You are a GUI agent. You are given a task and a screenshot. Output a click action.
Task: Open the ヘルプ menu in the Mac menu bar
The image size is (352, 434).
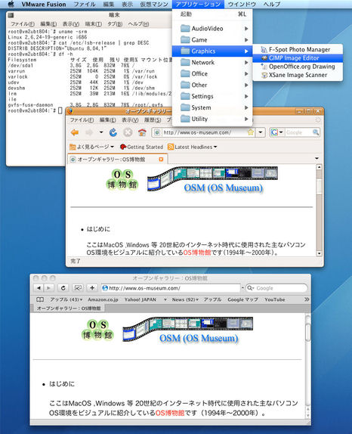point(272,4)
